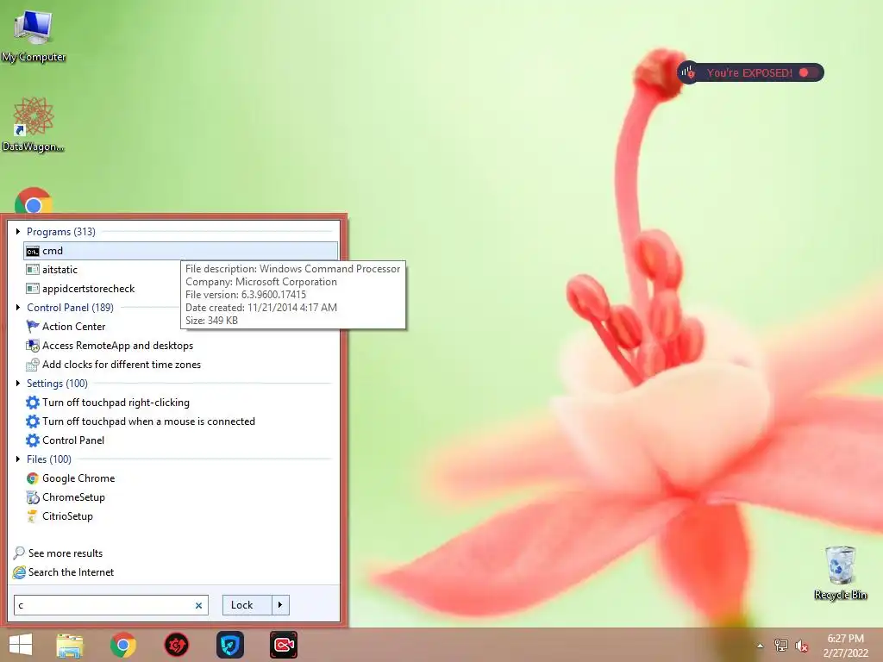Collapse the Files (100) group
This screenshot has width=883, height=662.
pyautogui.click(x=18, y=459)
